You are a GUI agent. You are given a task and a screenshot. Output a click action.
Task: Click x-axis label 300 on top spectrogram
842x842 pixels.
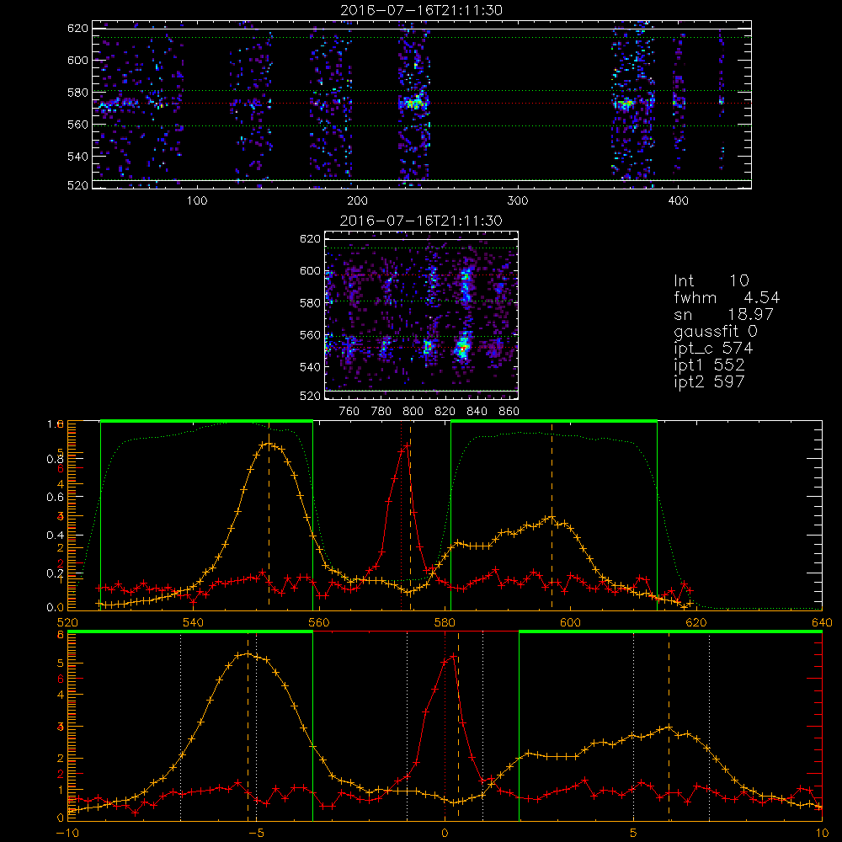pyautogui.click(x=518, y=201)
